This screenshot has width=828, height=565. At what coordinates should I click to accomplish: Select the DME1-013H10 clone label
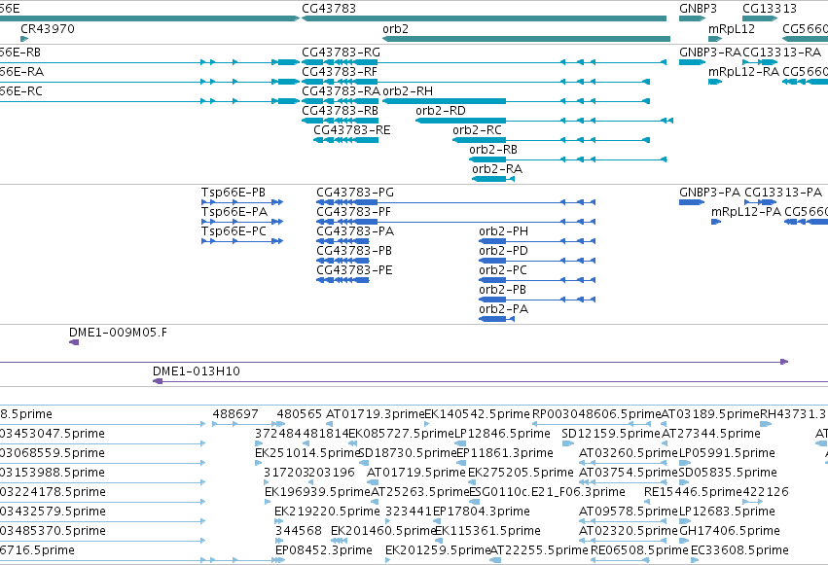(196, 371)
